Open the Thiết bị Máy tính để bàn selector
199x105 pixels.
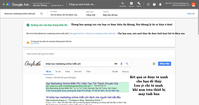coord(110,13)
